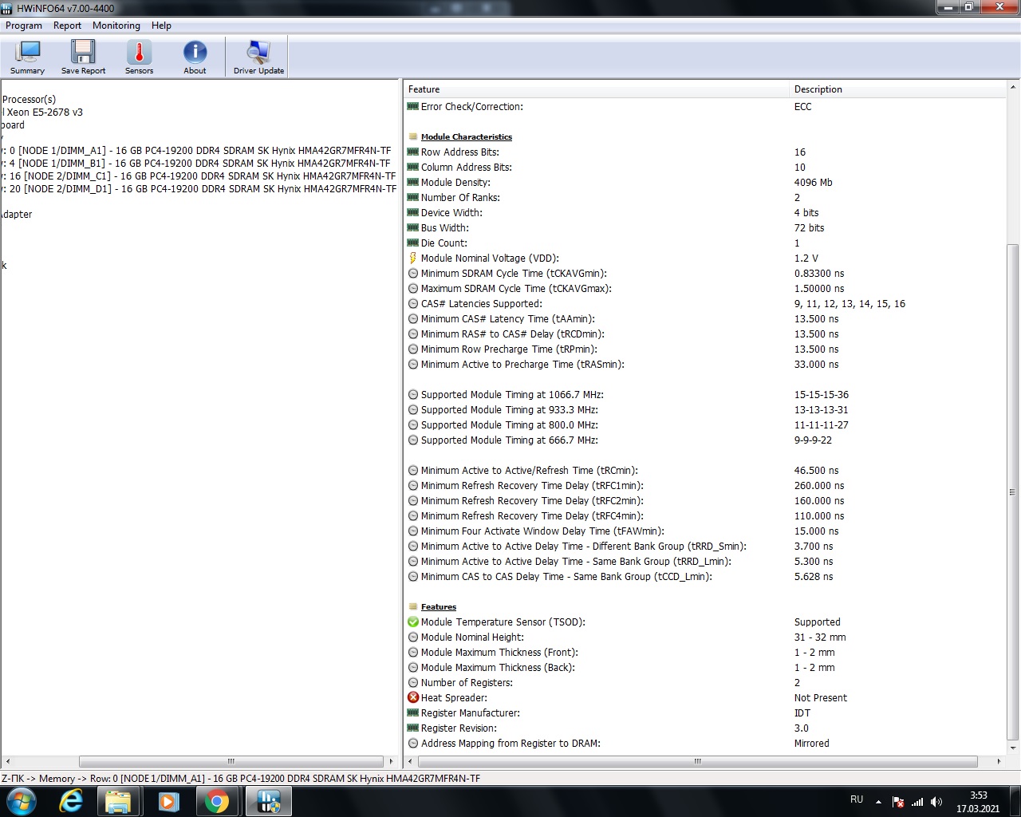Launch Driver Update from toolbar
Image resolution: width=1021 pixels, height=817 pixels.
[258, 57]
